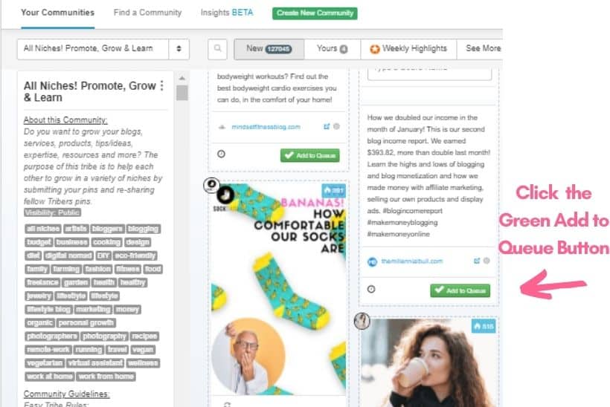This screenshot has height=407, width=610.
Task: Open the Insights BETA tab
Action: [x=227, y=13]
